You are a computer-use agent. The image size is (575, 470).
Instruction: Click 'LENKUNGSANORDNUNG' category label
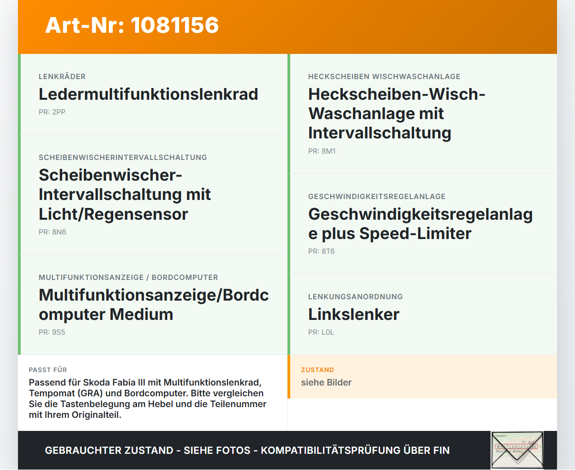355,297
